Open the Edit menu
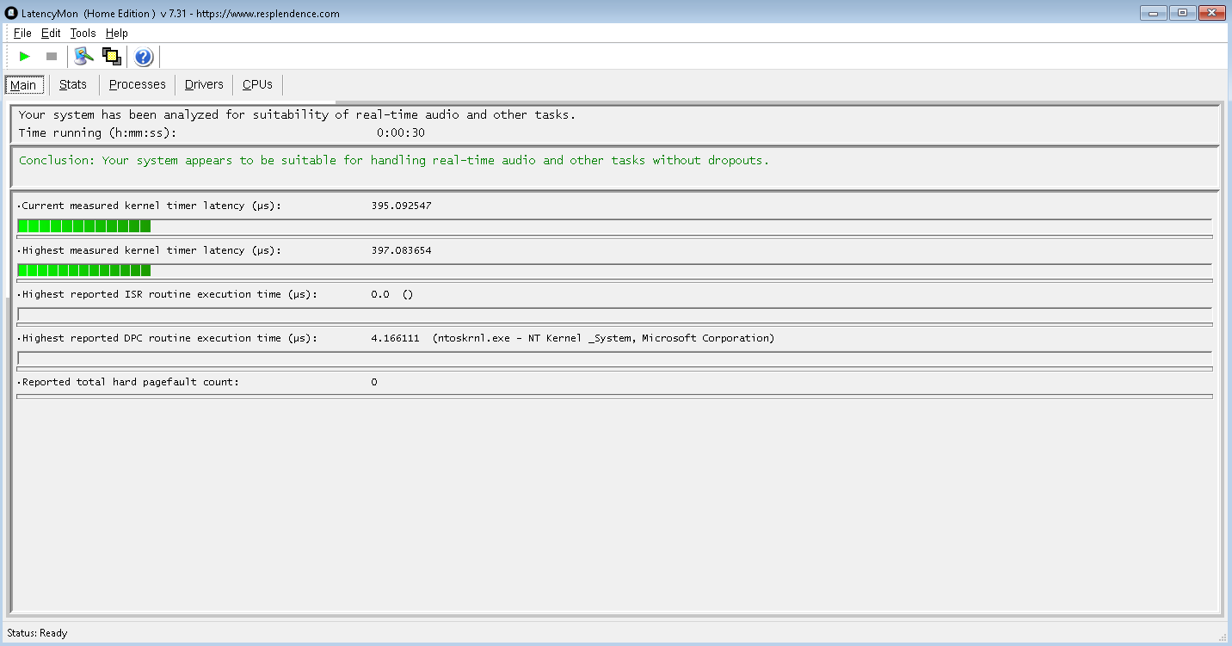The image size is (1232, 646). (x=51, y=33)
